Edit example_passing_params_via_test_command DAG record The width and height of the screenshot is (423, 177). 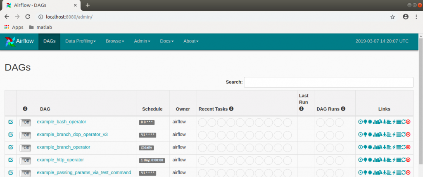coord(11,172)
